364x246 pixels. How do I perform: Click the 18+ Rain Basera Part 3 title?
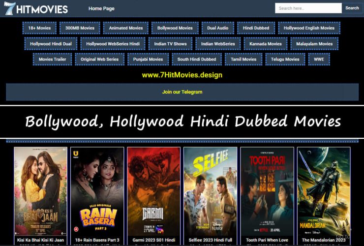[x=97, y=240]
